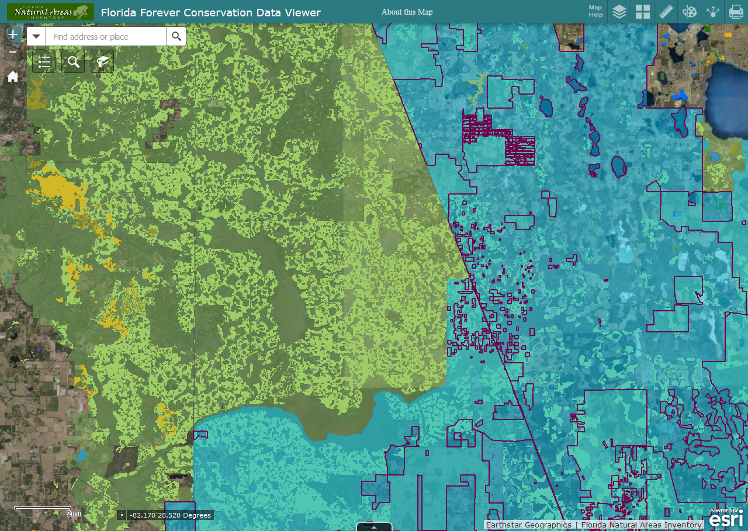748x531 pixels.
Task: Zoom in using the plus control
Action: 12,33
